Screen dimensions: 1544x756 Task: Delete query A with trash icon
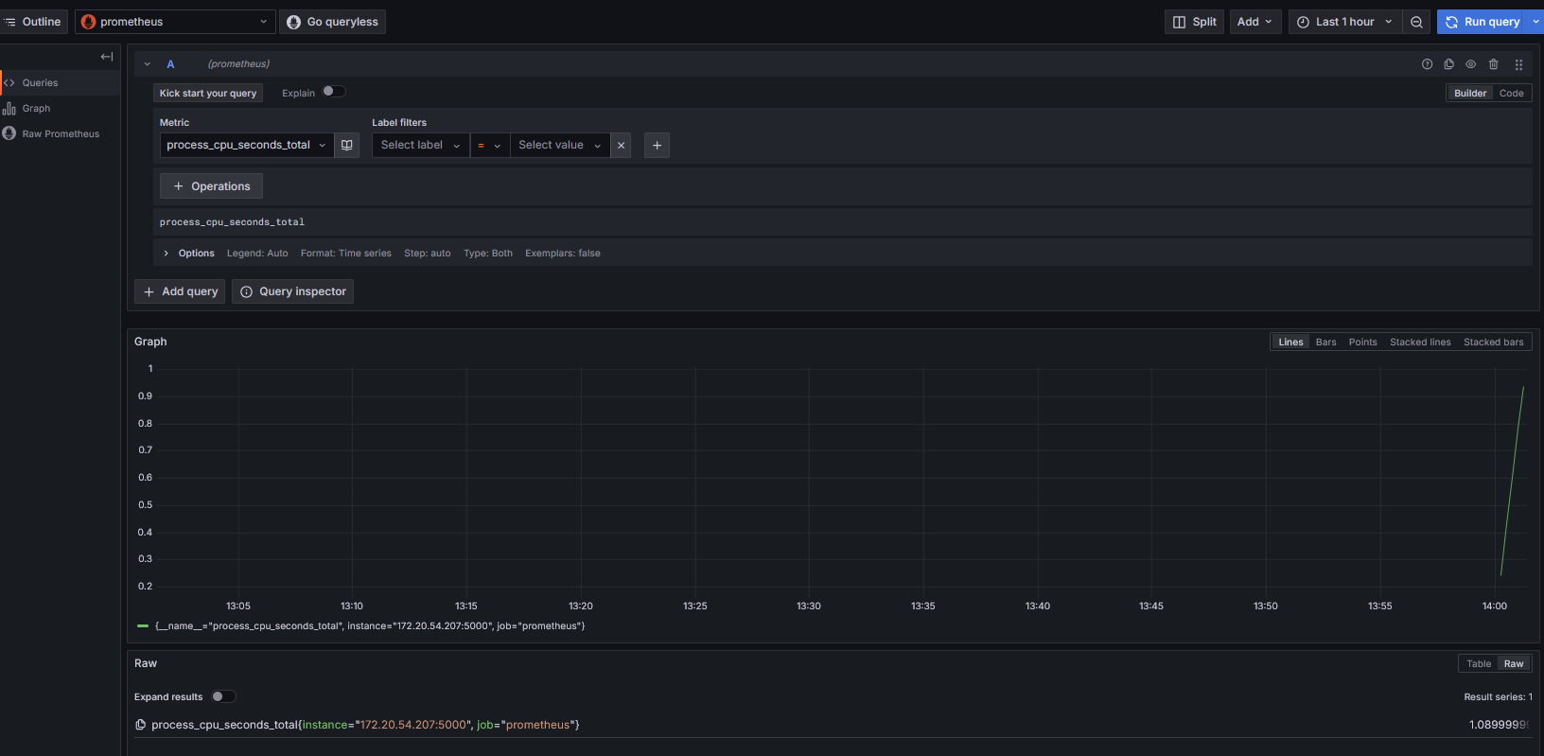1494,64
